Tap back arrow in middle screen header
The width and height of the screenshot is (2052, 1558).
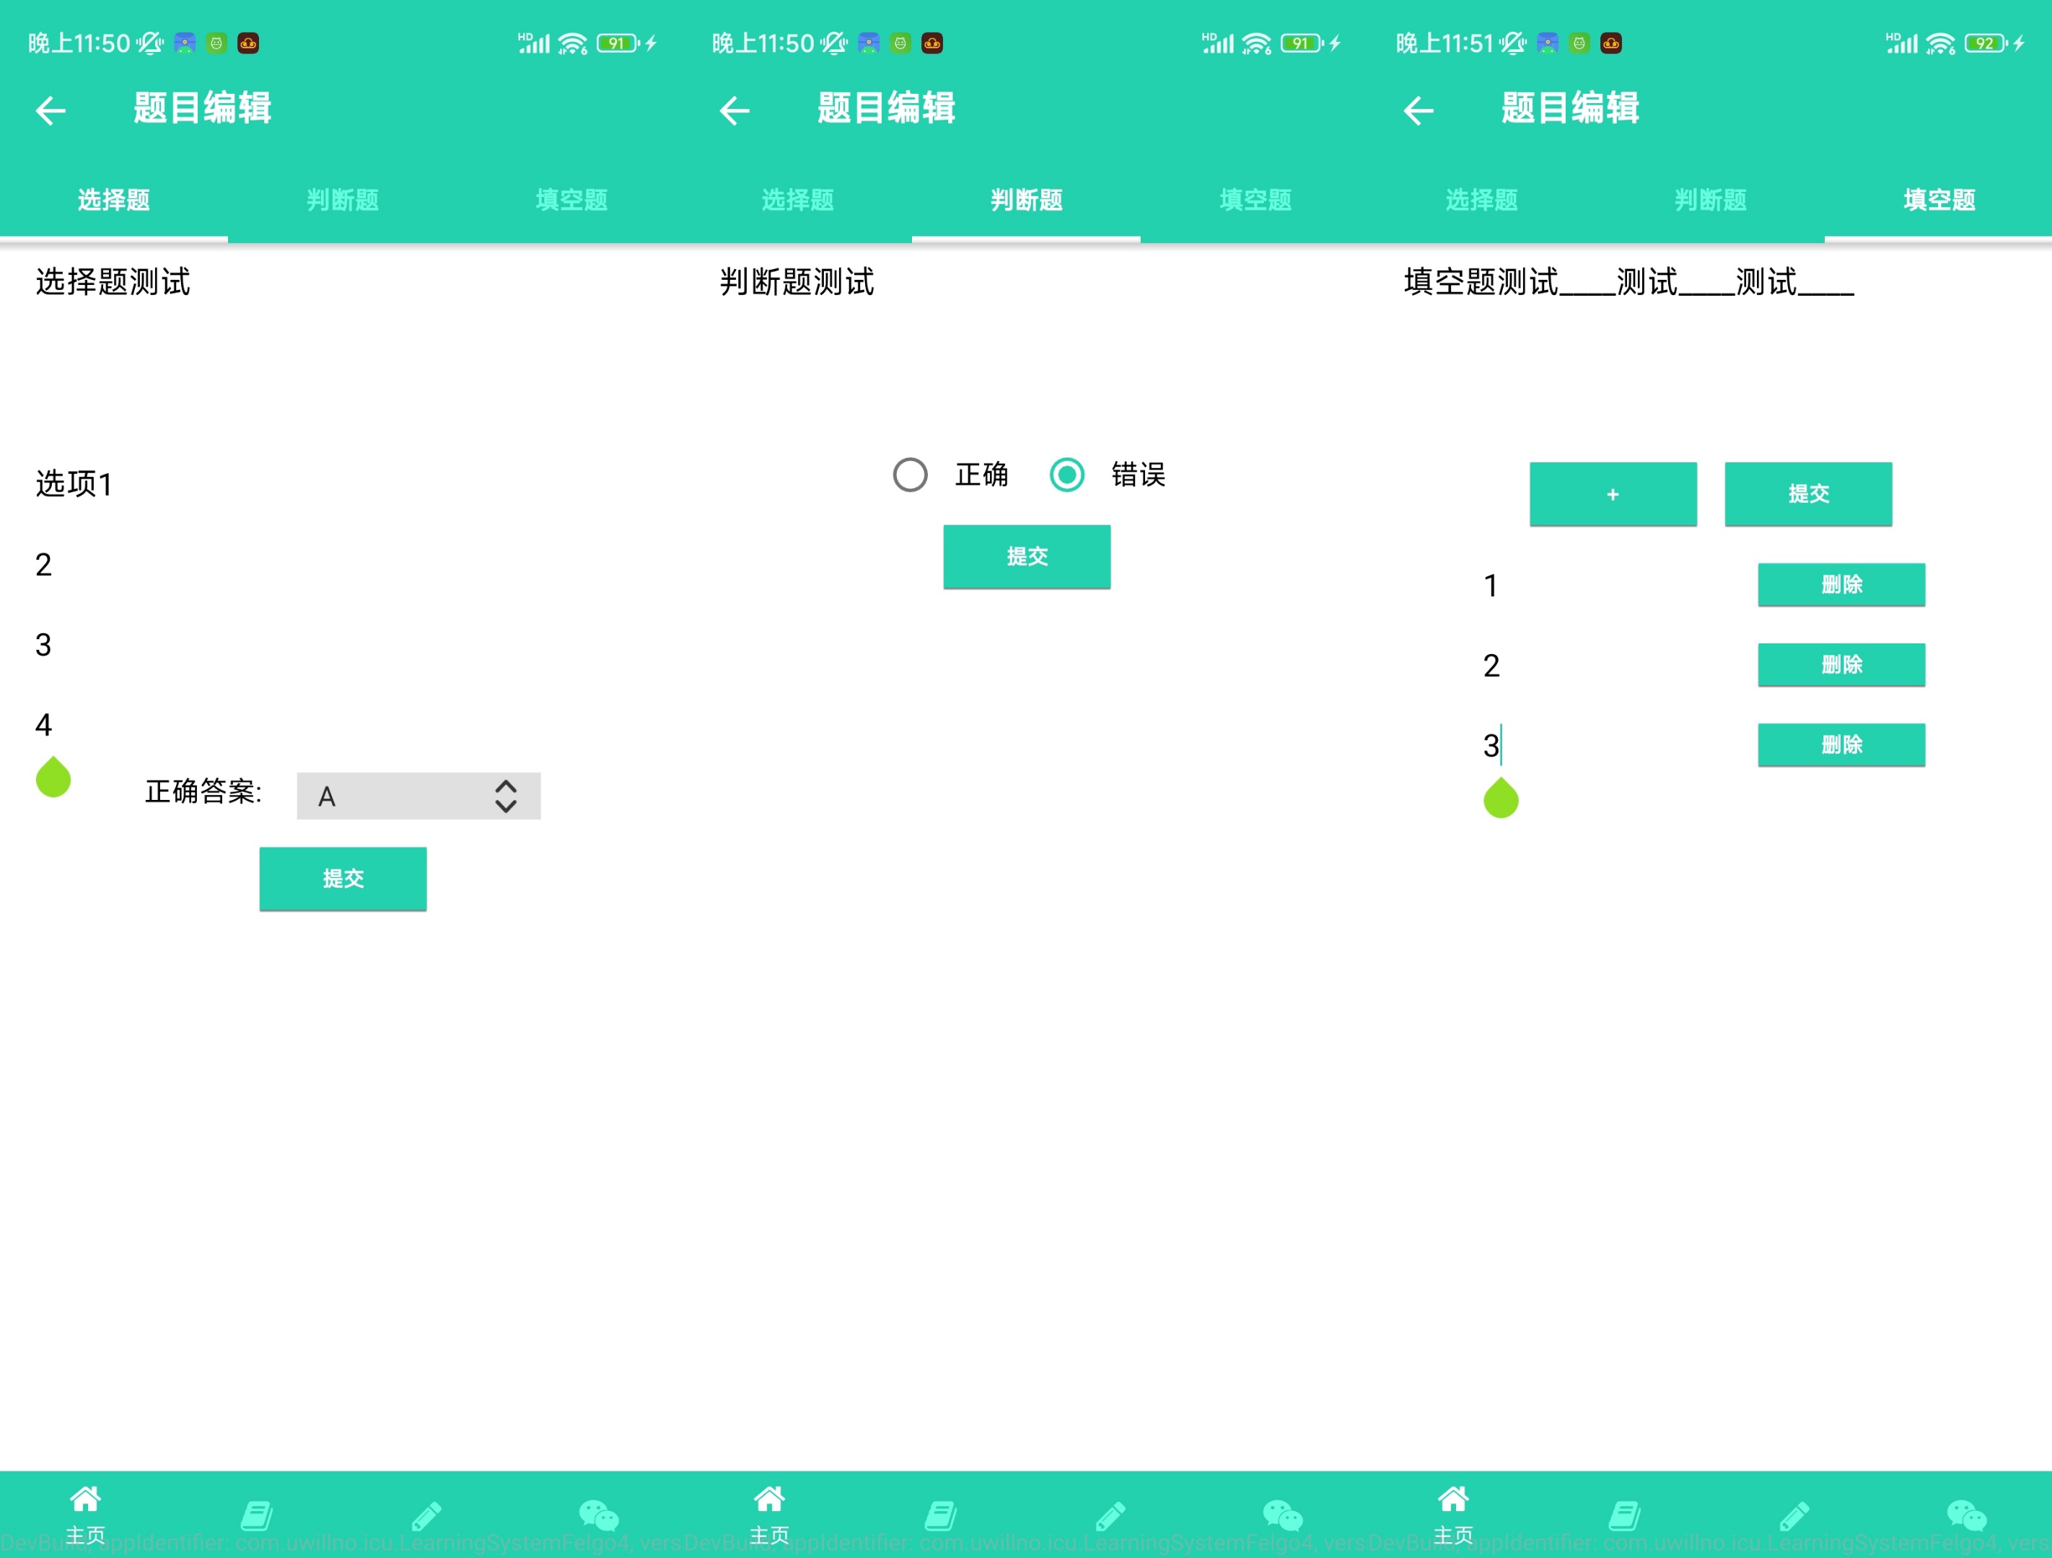735,110
